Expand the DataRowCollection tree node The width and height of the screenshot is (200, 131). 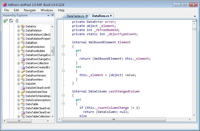click(x=19, y=63)
